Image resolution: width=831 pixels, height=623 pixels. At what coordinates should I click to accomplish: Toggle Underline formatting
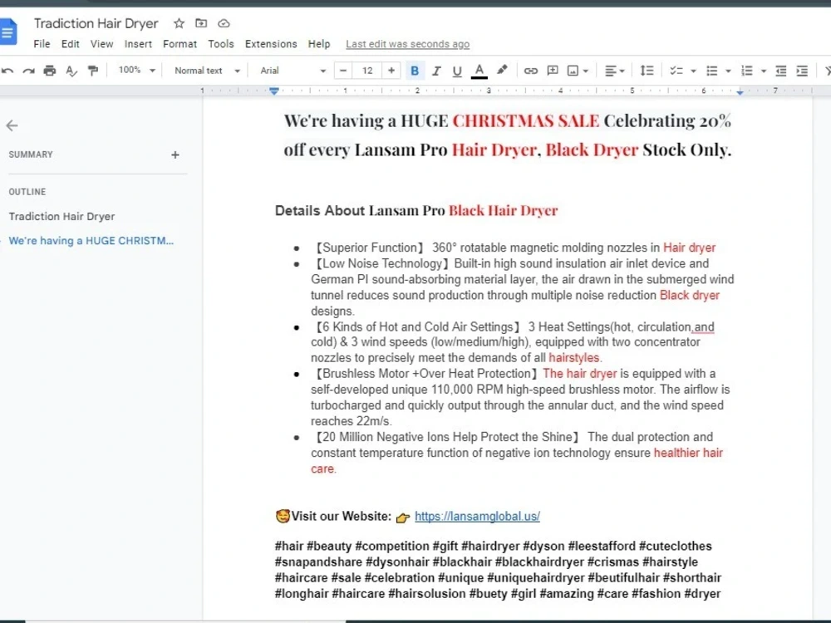[x=457, y=71]
